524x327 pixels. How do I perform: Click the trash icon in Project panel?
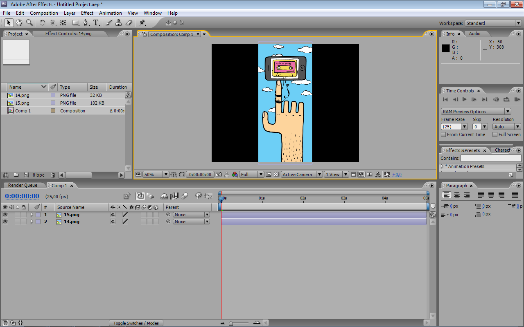(x=53, y=175)
